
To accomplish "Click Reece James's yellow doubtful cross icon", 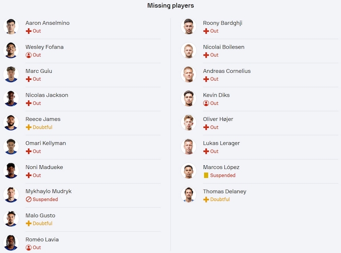I will [x=29, y=128].
